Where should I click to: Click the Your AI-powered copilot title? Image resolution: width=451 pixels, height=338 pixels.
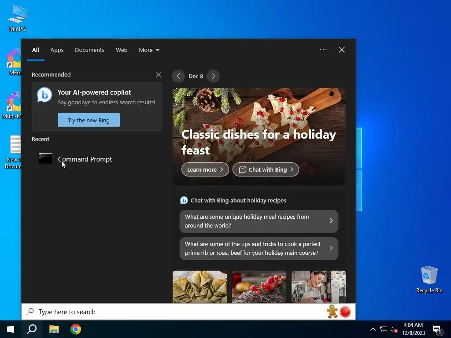point(94,92)
